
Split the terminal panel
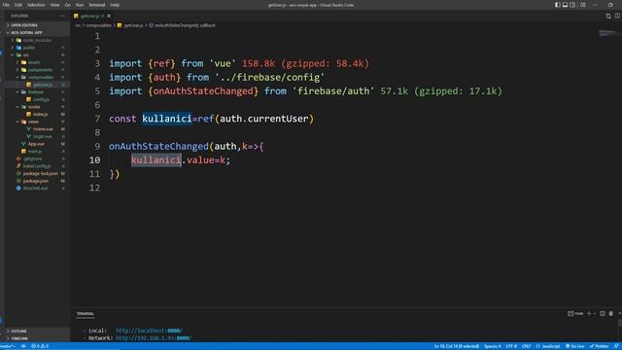(x=603, y=313)
